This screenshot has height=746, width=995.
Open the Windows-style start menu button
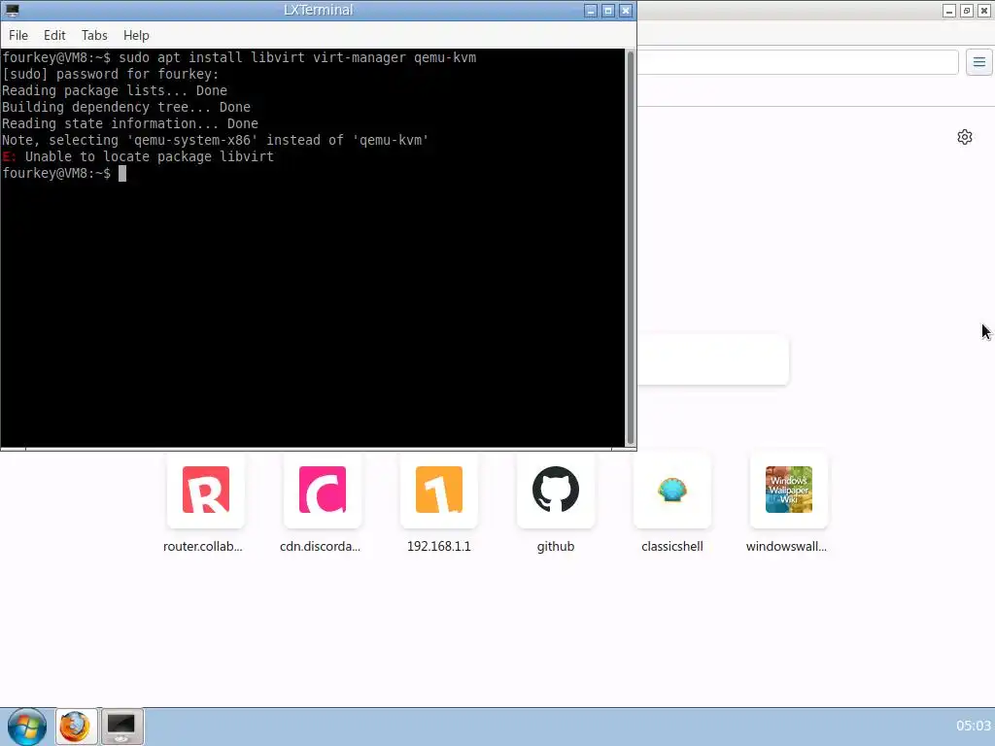pos(26,727)
